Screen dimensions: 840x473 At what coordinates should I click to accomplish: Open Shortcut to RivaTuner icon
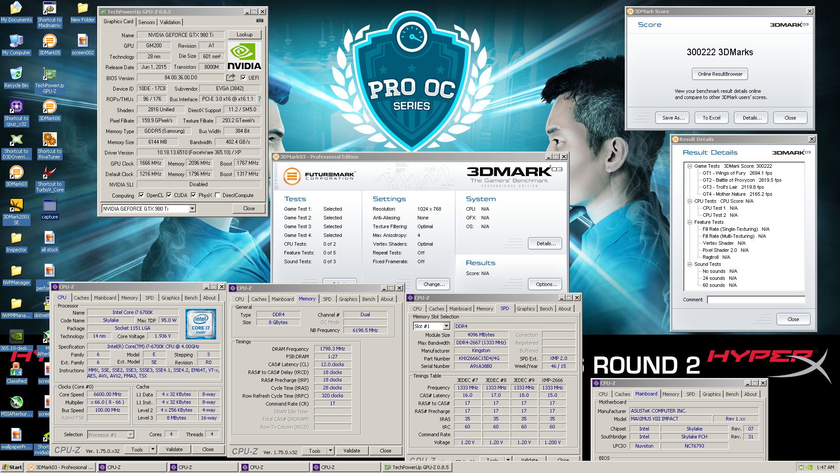pos(49,146)
